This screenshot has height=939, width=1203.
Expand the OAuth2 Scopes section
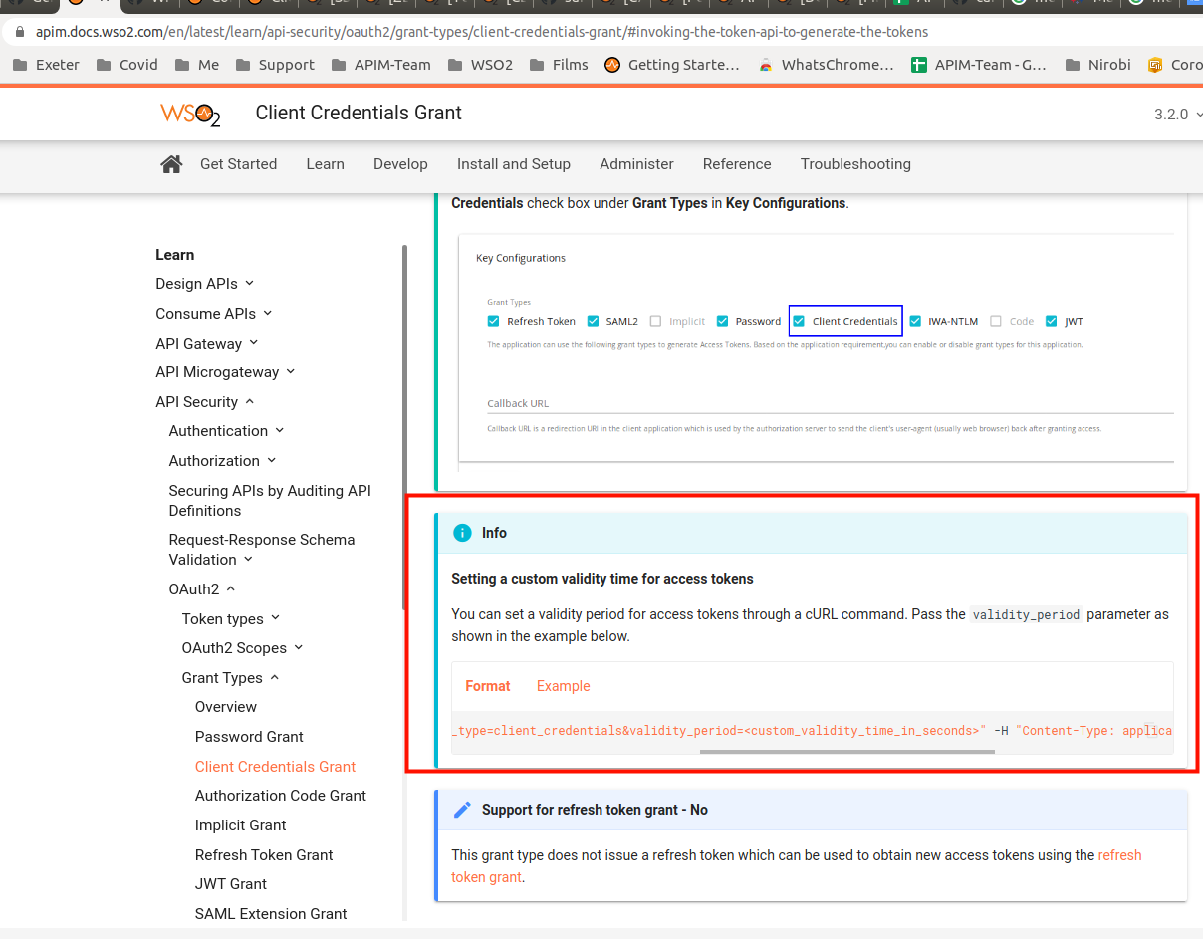(242, 647)
